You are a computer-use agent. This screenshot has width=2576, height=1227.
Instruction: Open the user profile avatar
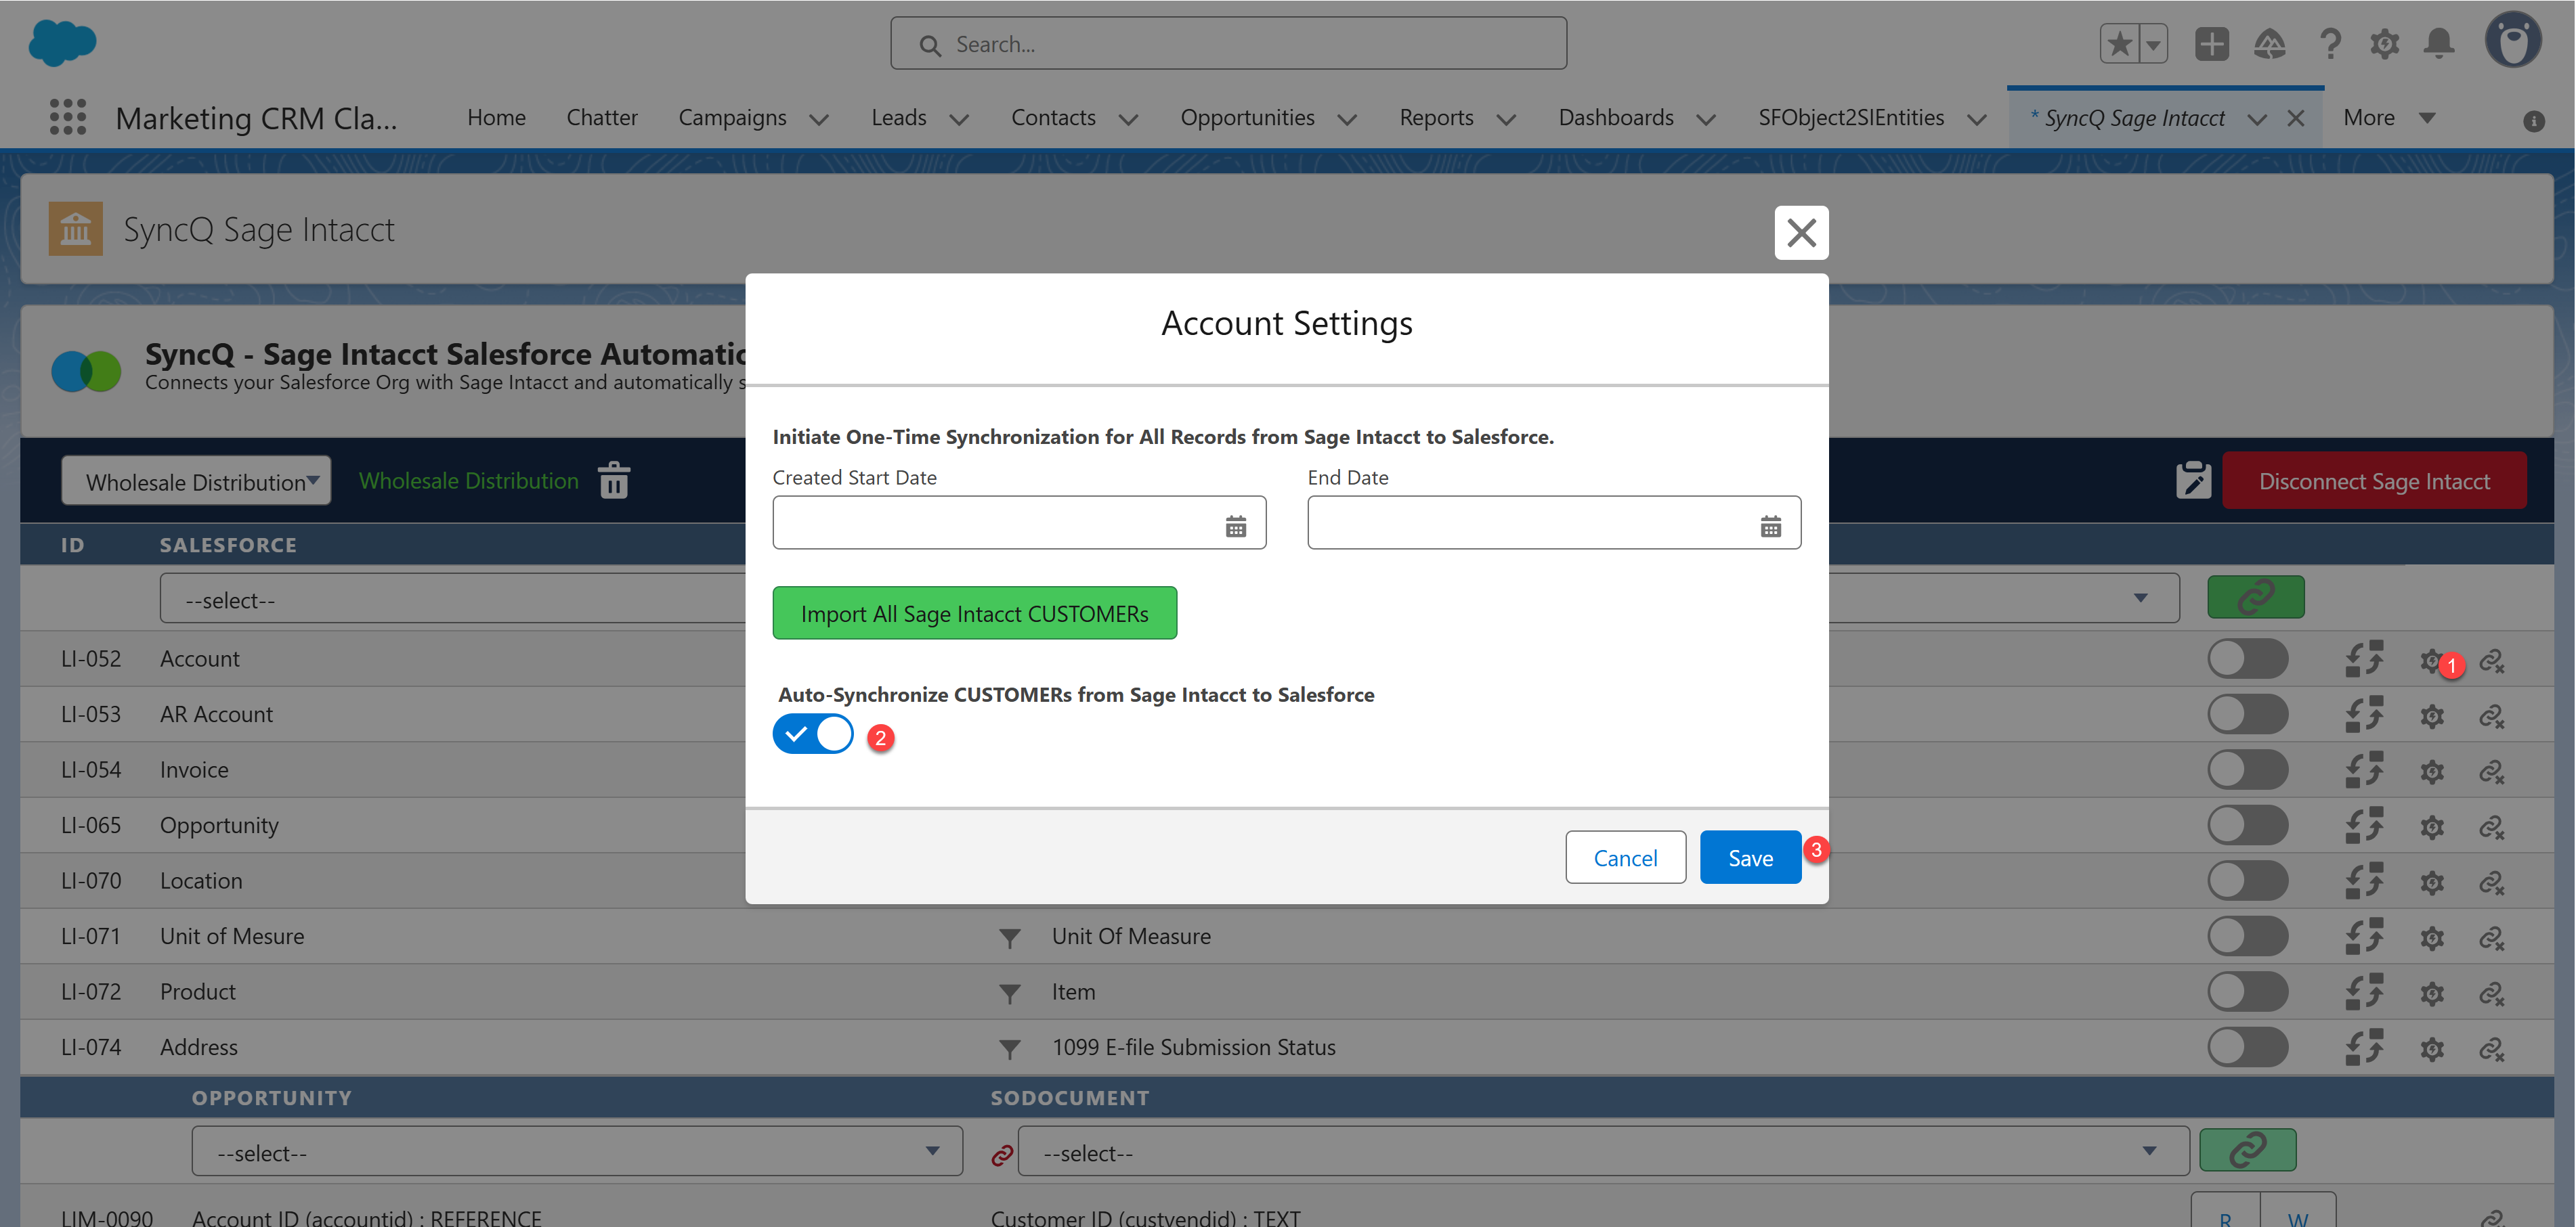pos(2513,40)
